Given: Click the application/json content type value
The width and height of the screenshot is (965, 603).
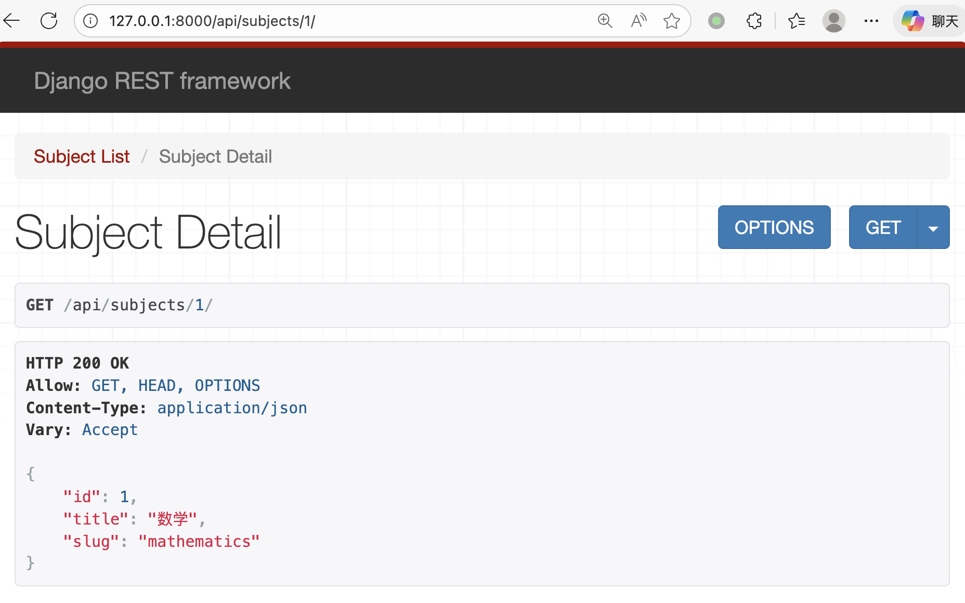Looking at the screenshot, I should point(232,408).
